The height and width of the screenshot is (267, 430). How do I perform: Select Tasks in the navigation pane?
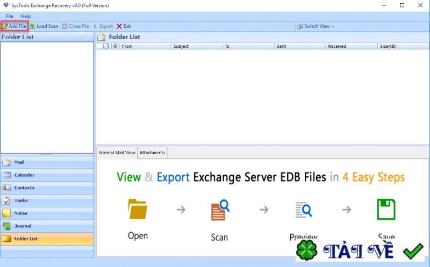point(47,201)
